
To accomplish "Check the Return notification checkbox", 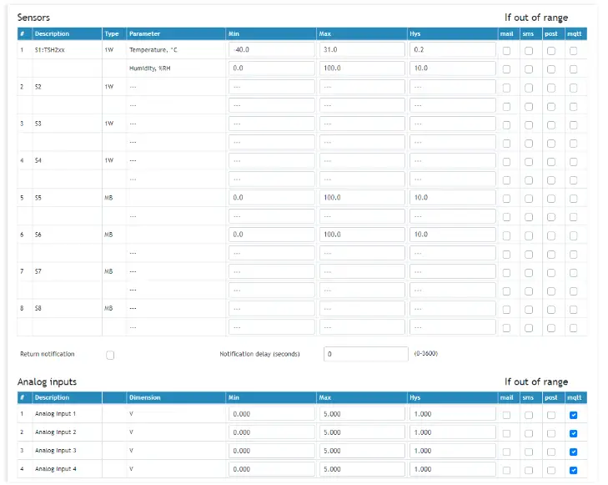I will click(x=110, y=355).
